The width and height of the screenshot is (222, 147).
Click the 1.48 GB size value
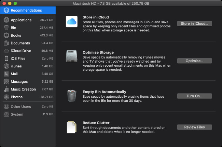[x=48, y=66]
